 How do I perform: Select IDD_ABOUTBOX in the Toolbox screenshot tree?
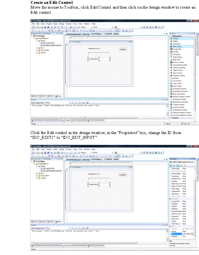(x=49, y=43)
